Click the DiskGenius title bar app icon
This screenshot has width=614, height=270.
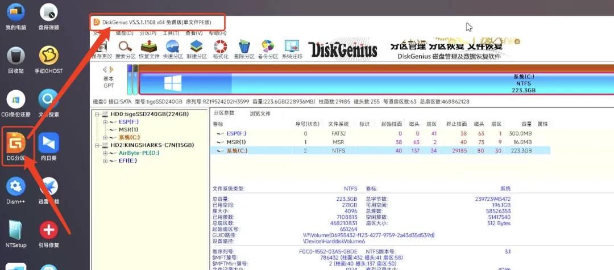[97, 22]
